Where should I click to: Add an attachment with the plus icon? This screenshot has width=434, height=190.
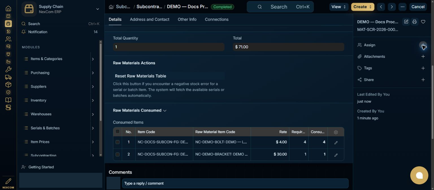click(x=423, y=57)
